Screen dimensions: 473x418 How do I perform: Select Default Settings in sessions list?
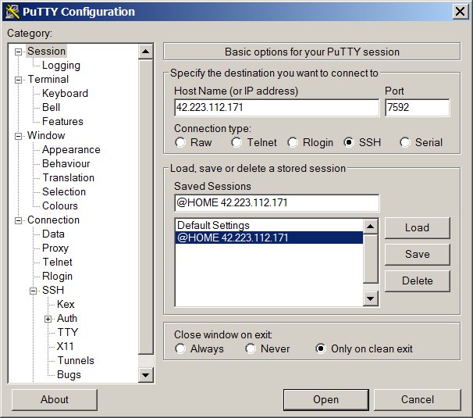click(x=269, y=225)
